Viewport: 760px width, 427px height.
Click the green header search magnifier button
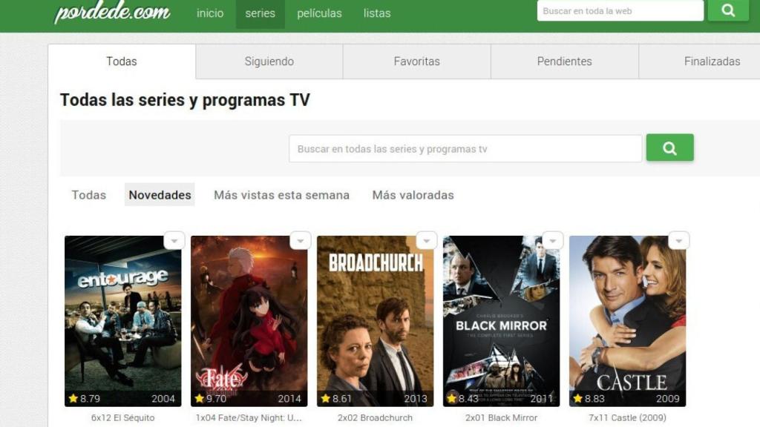tap(728, 10)
